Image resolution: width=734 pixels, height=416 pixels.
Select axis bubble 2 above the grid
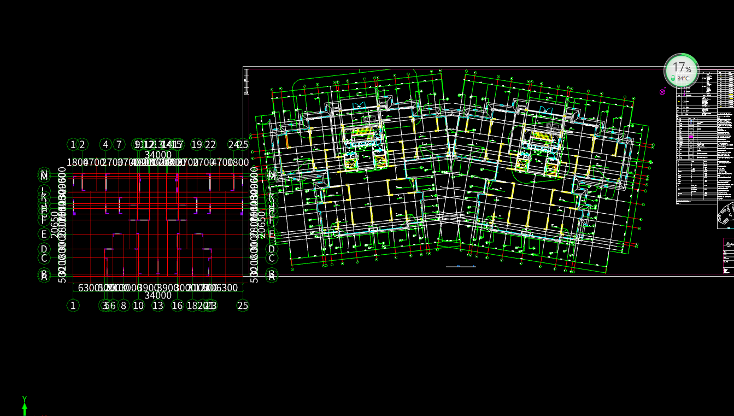82,144
